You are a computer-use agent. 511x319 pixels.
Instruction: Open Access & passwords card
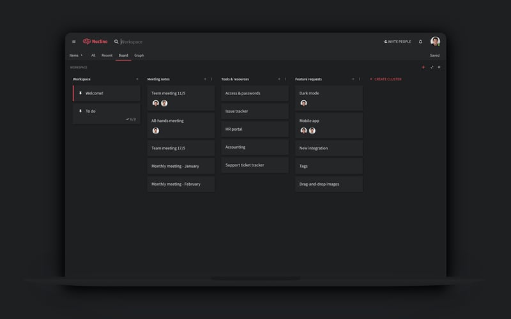click(x=255, y=93)
